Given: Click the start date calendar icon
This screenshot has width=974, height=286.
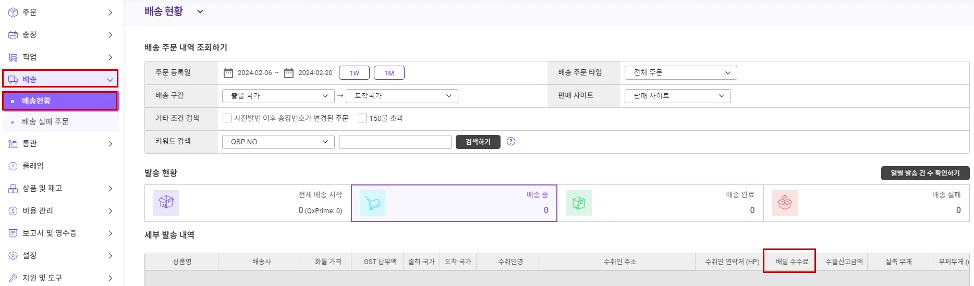Looking at the screenshot, I should (x=228, y=73).
